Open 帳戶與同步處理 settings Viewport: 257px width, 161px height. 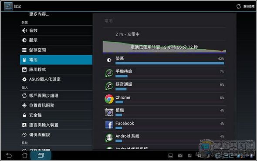tap(56, 96)
